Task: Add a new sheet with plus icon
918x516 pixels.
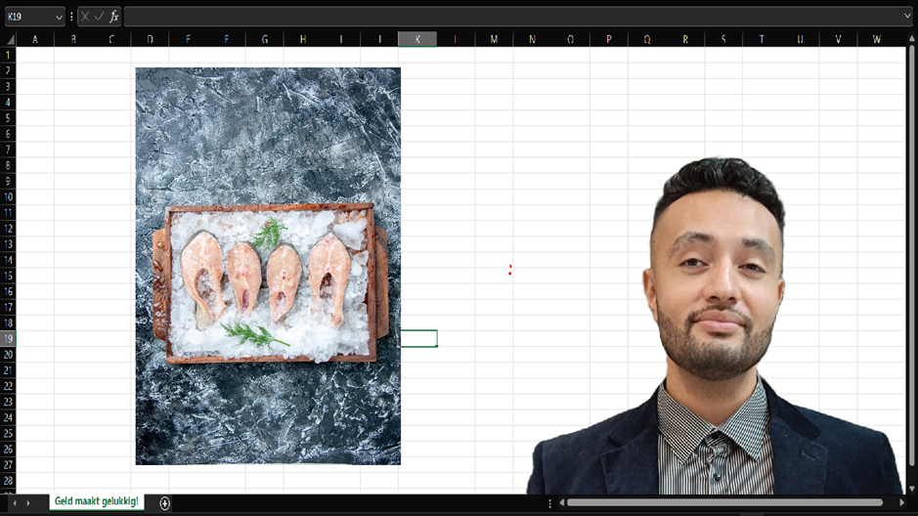Action: click(164, 503)
